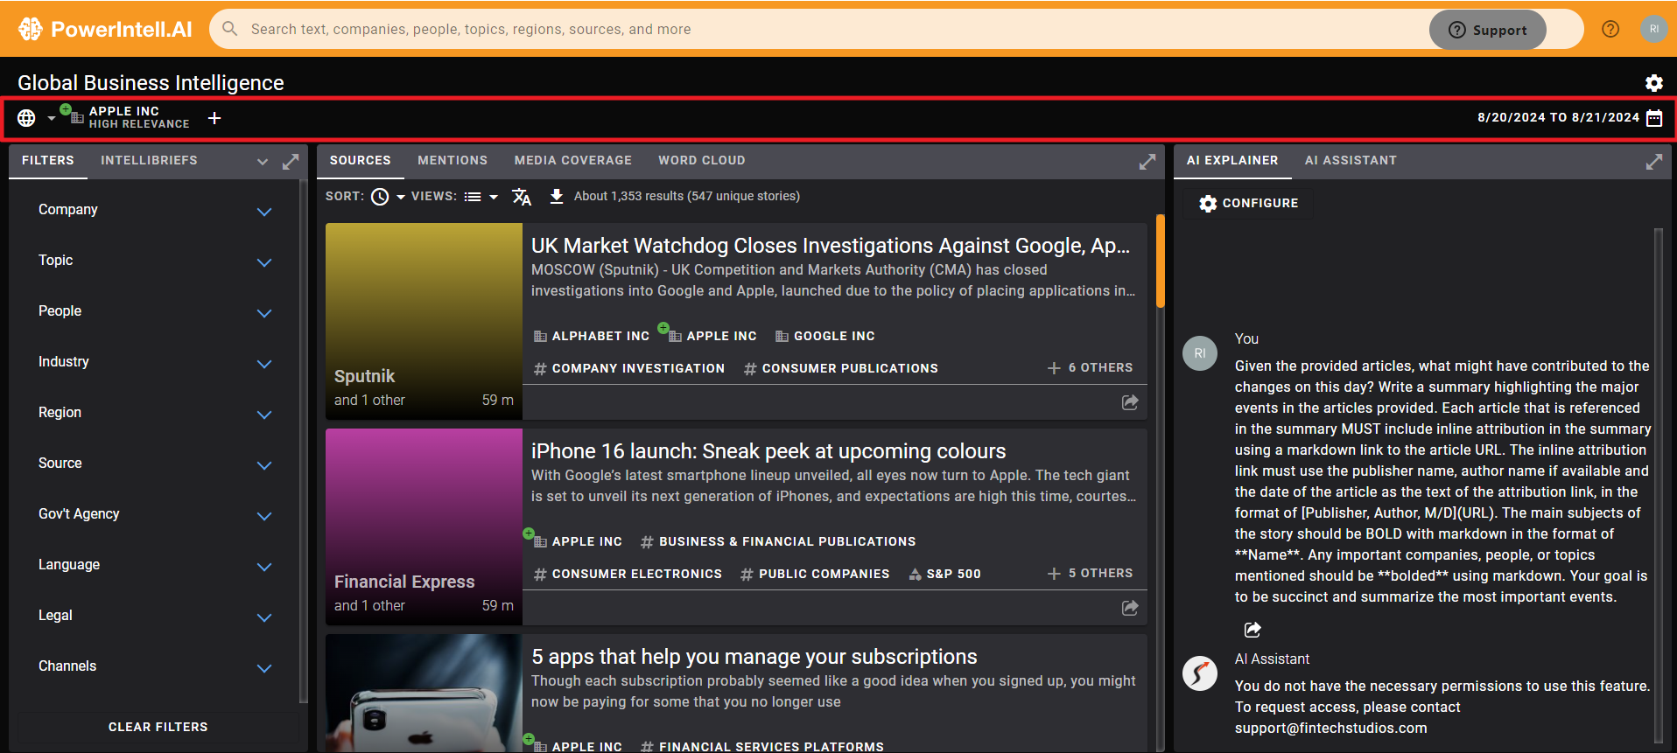Click the orange results list scrollbar
This screenshot has height=753, width=1677.
[1161, 261]
